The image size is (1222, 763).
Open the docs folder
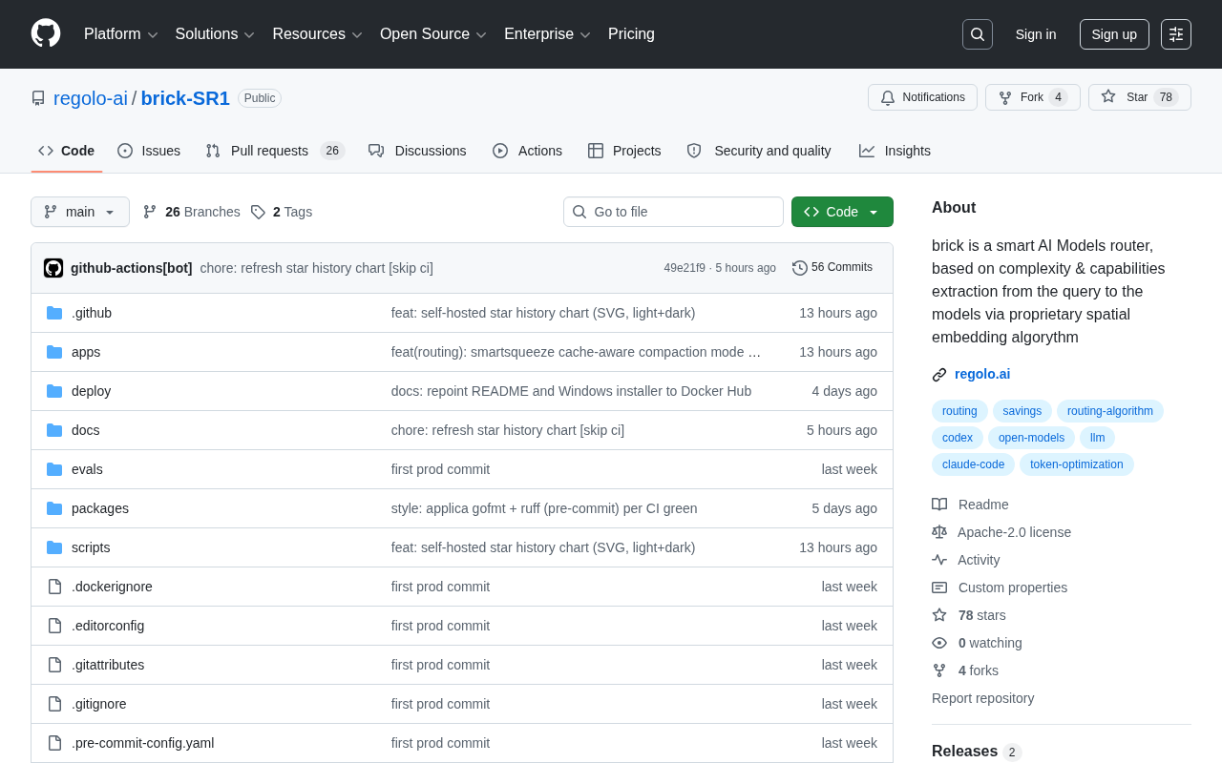pos(86,430)
